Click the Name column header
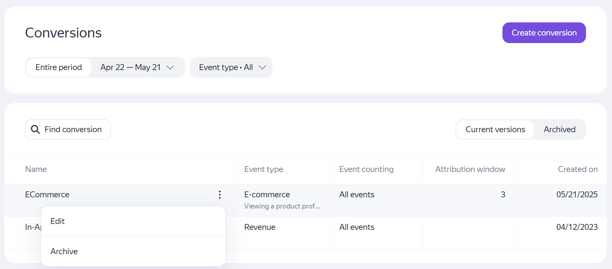The width and height of the screenshot is (612, 269). pyautogui.click(x=36, y=169)
